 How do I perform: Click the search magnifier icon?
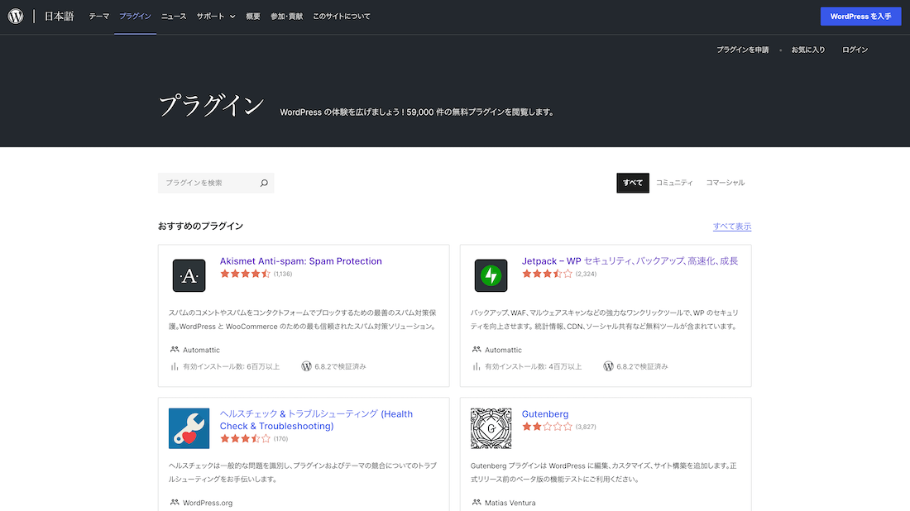coord(264,183)
